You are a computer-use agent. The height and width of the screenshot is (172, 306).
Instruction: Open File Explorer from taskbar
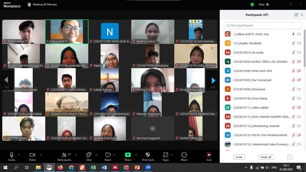(38, 168)
